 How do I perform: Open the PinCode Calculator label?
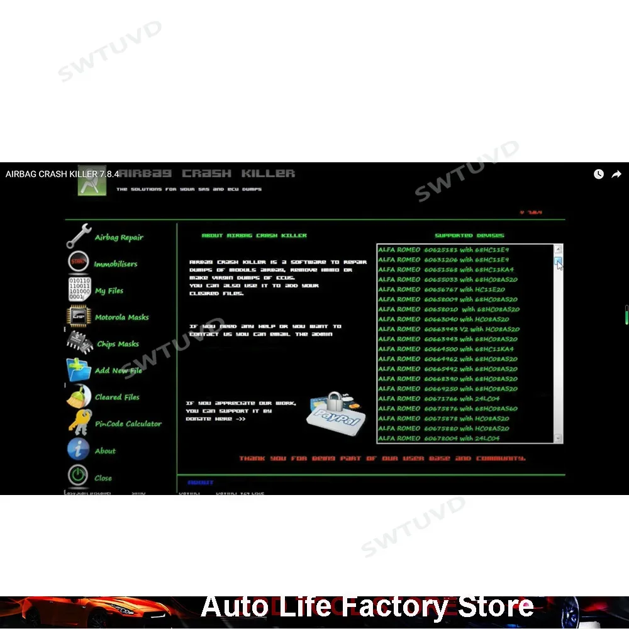tap(128, 424)
